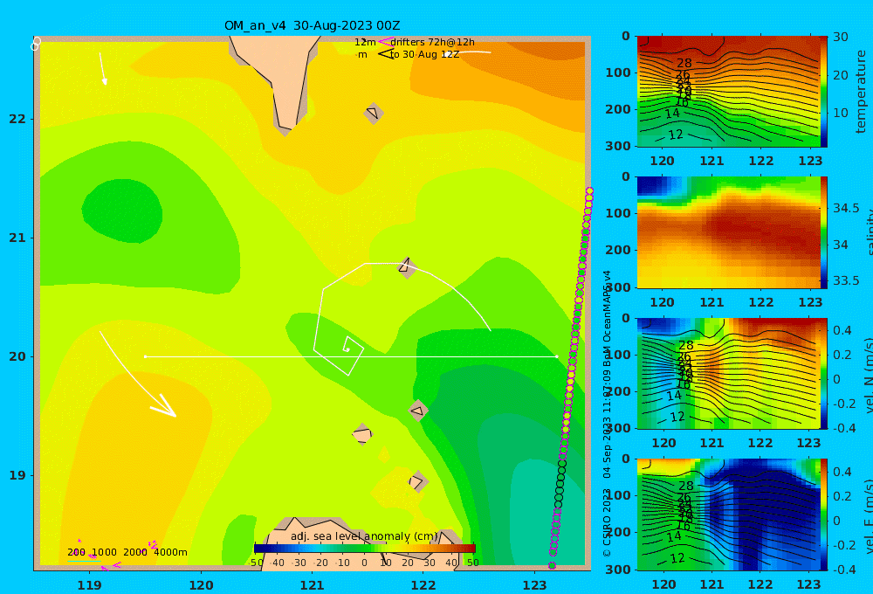Click the eastern endpoint of the white transect line
Screen dimensions: 873x594
point(557,356)
